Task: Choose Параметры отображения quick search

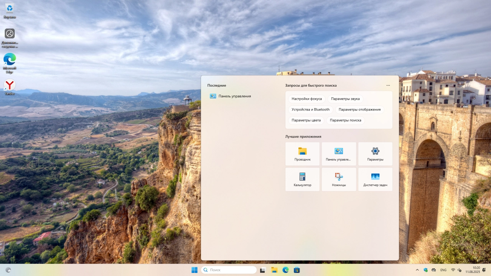Action: point(359,110)
